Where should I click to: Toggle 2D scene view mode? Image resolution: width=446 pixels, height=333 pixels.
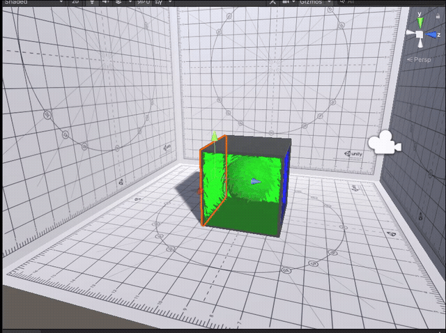[x=75, y=2]
